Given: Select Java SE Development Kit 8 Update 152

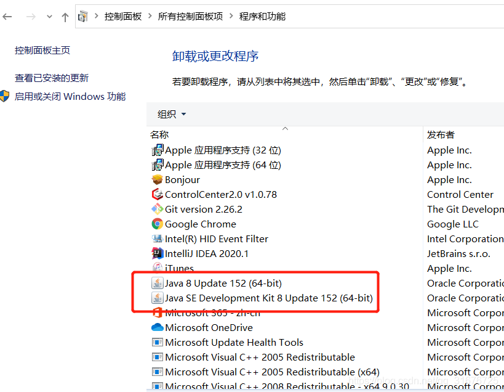Looking at the screenshot, I should [x=269, y=298].
